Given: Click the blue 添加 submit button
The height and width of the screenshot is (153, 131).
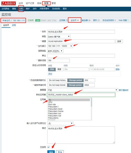Looking at the screenshot, I should 51,152.
